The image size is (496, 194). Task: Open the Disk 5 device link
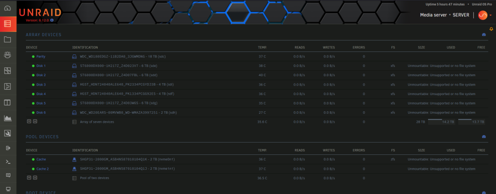[41, 103]
